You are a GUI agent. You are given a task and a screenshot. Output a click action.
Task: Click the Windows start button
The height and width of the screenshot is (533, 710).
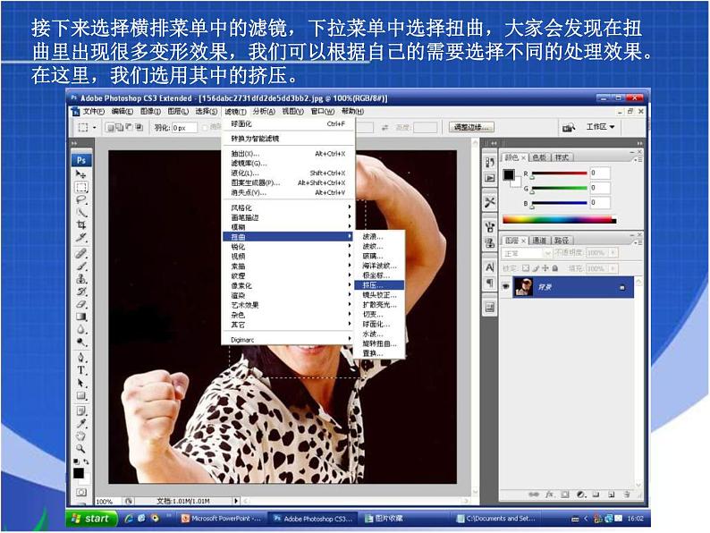tap(91, 518)
